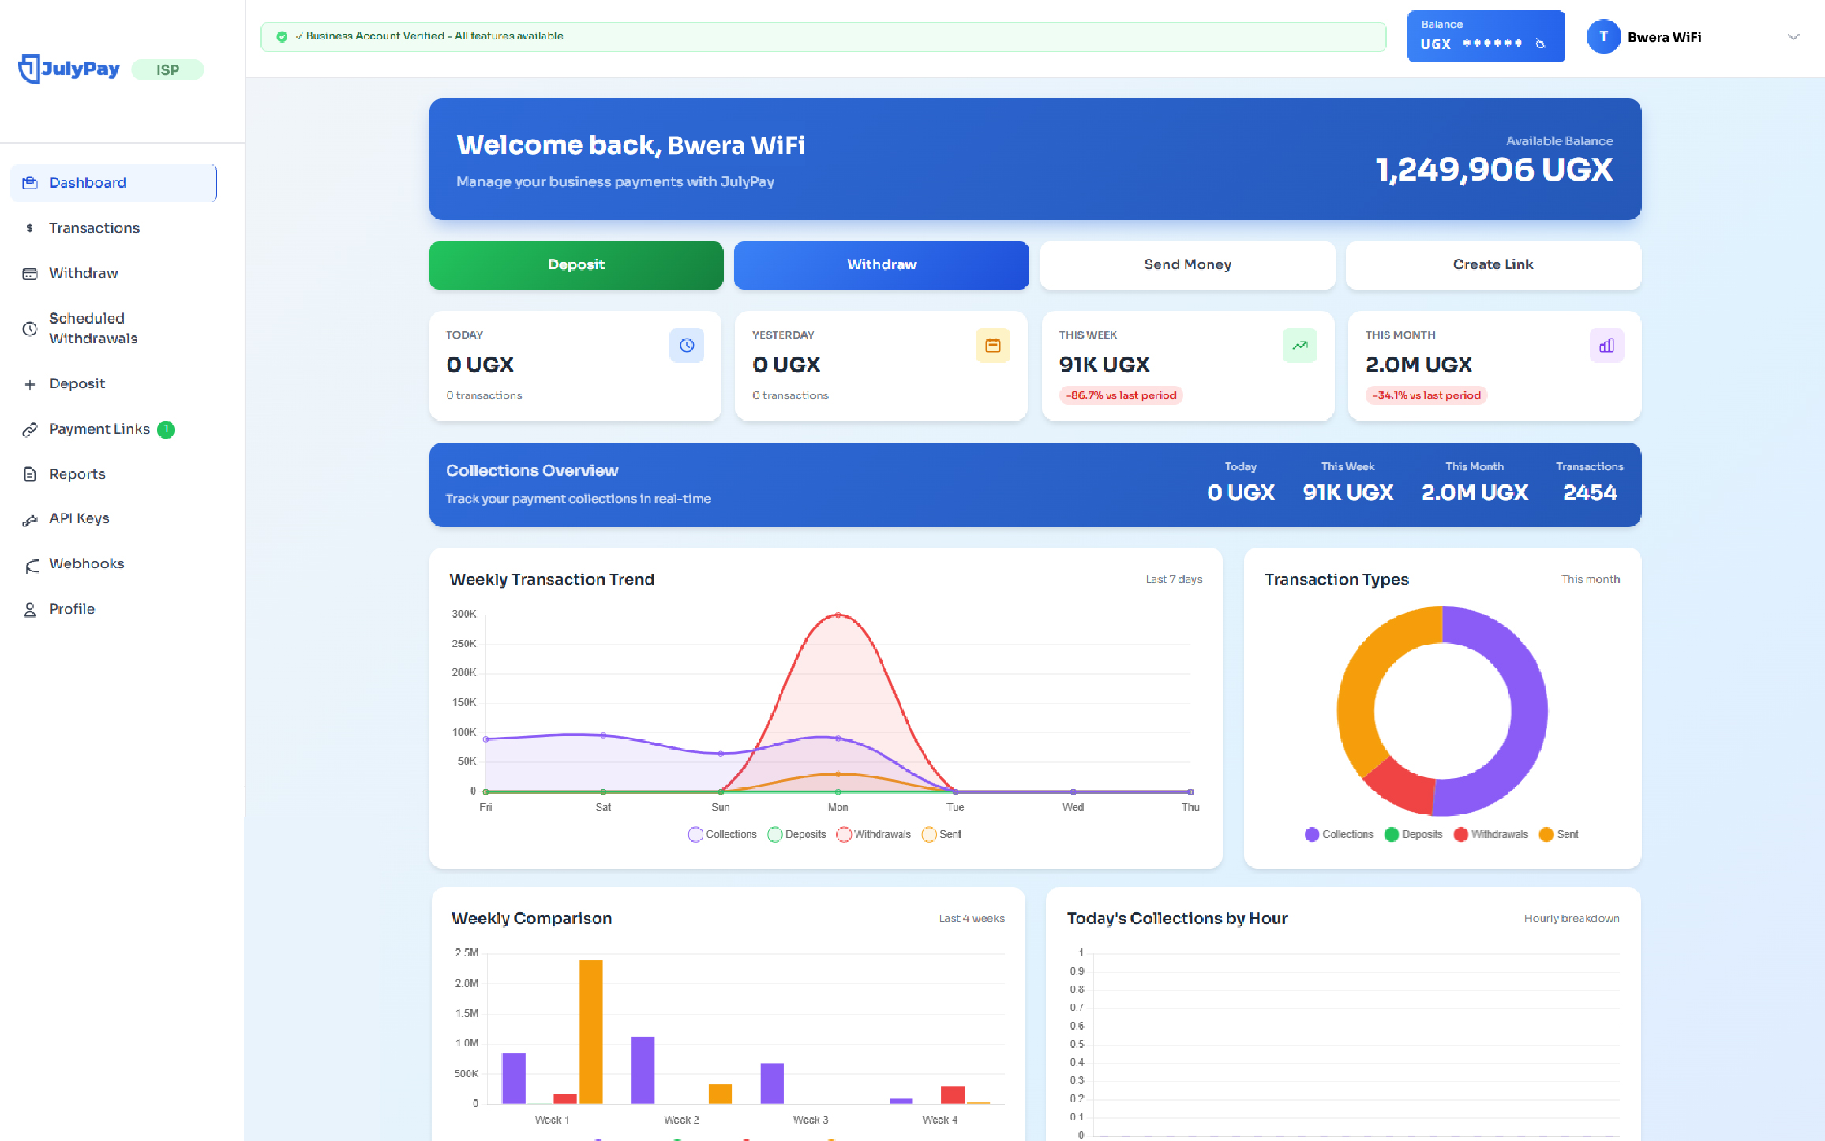Click the clock icon on Today card
This screenshot has height=1141, width=1825.
[x=687, y=346]
